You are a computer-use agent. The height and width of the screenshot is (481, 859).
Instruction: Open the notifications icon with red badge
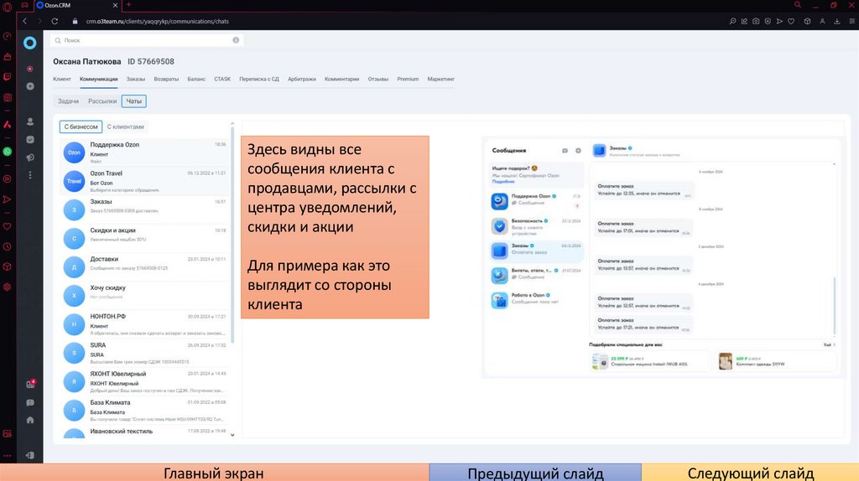31,384
